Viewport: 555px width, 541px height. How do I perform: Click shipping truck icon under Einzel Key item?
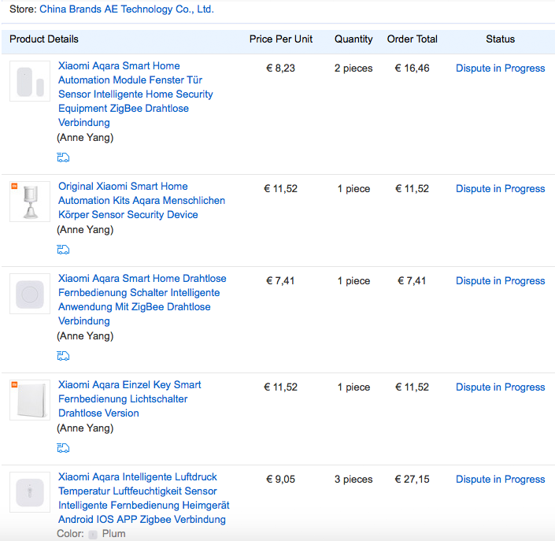(x=63, y=448)
